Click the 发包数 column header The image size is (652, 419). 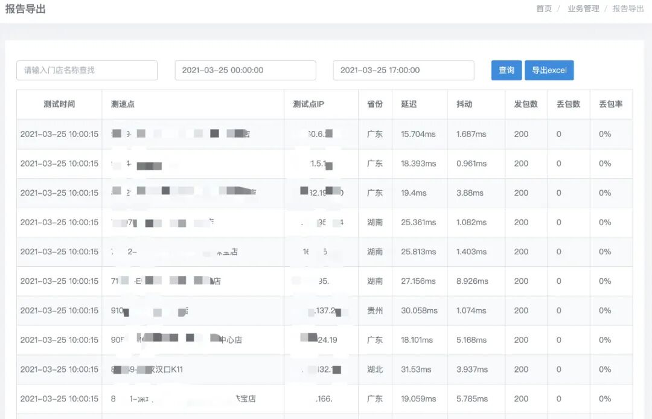(x=526, y=104)
